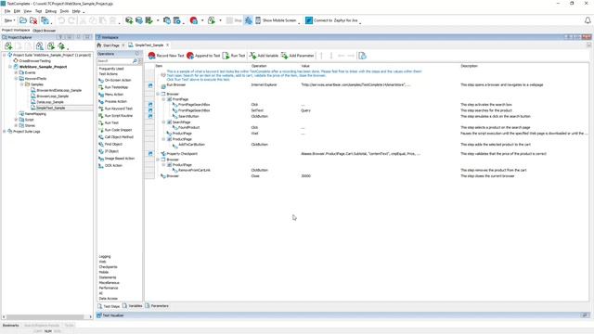
Task: Select the CrossBrowserTesting tree item
Action: tap(32, 61)
